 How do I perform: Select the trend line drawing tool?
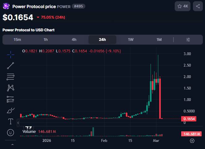11,66
